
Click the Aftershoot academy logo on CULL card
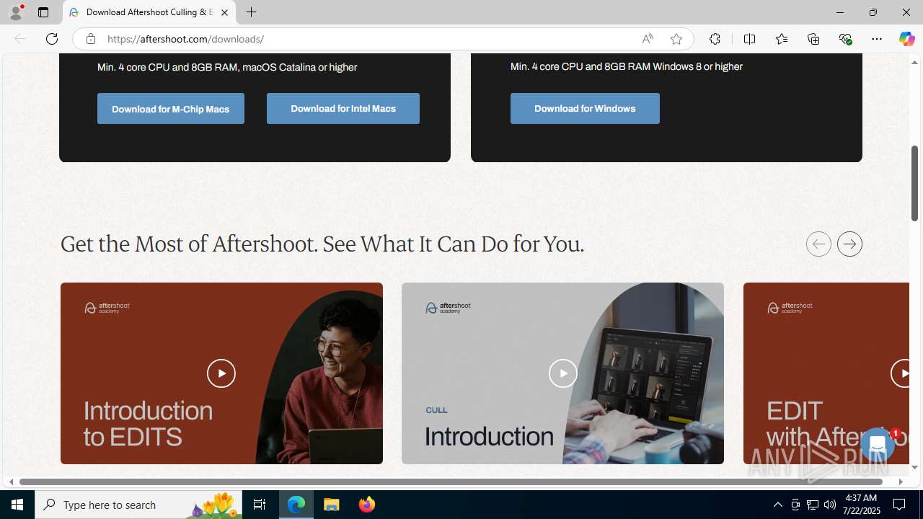448,308
